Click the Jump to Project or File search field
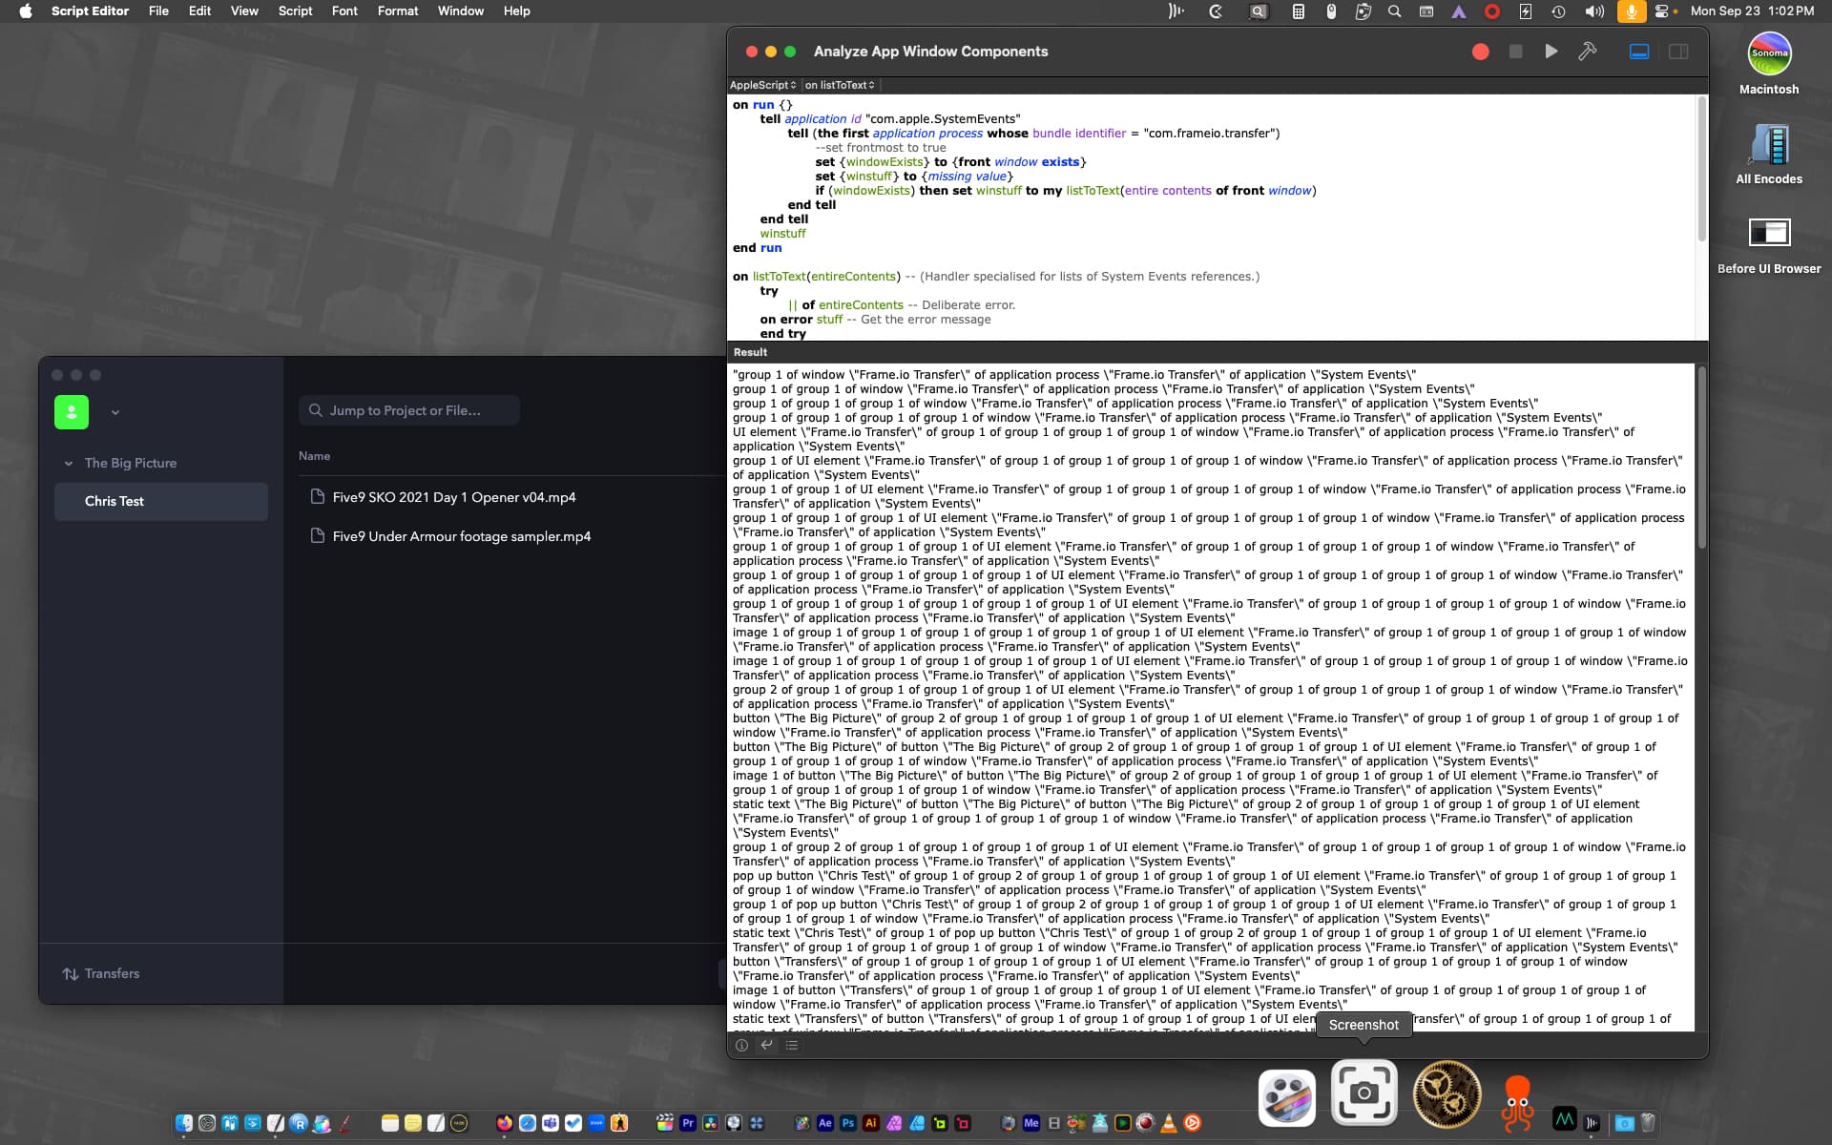This screenshot has width=1832, height=1145. pyautogui.click(x=408, y=410)
